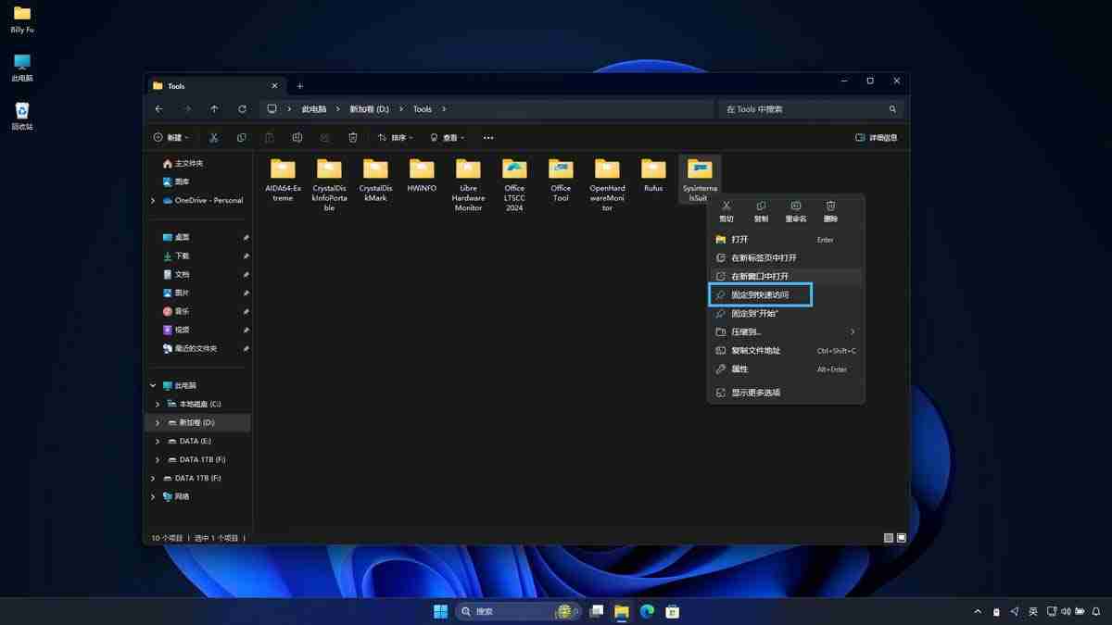
Task: Click 显示更多选项 at context menu bottom
Action: pos(755,393)
